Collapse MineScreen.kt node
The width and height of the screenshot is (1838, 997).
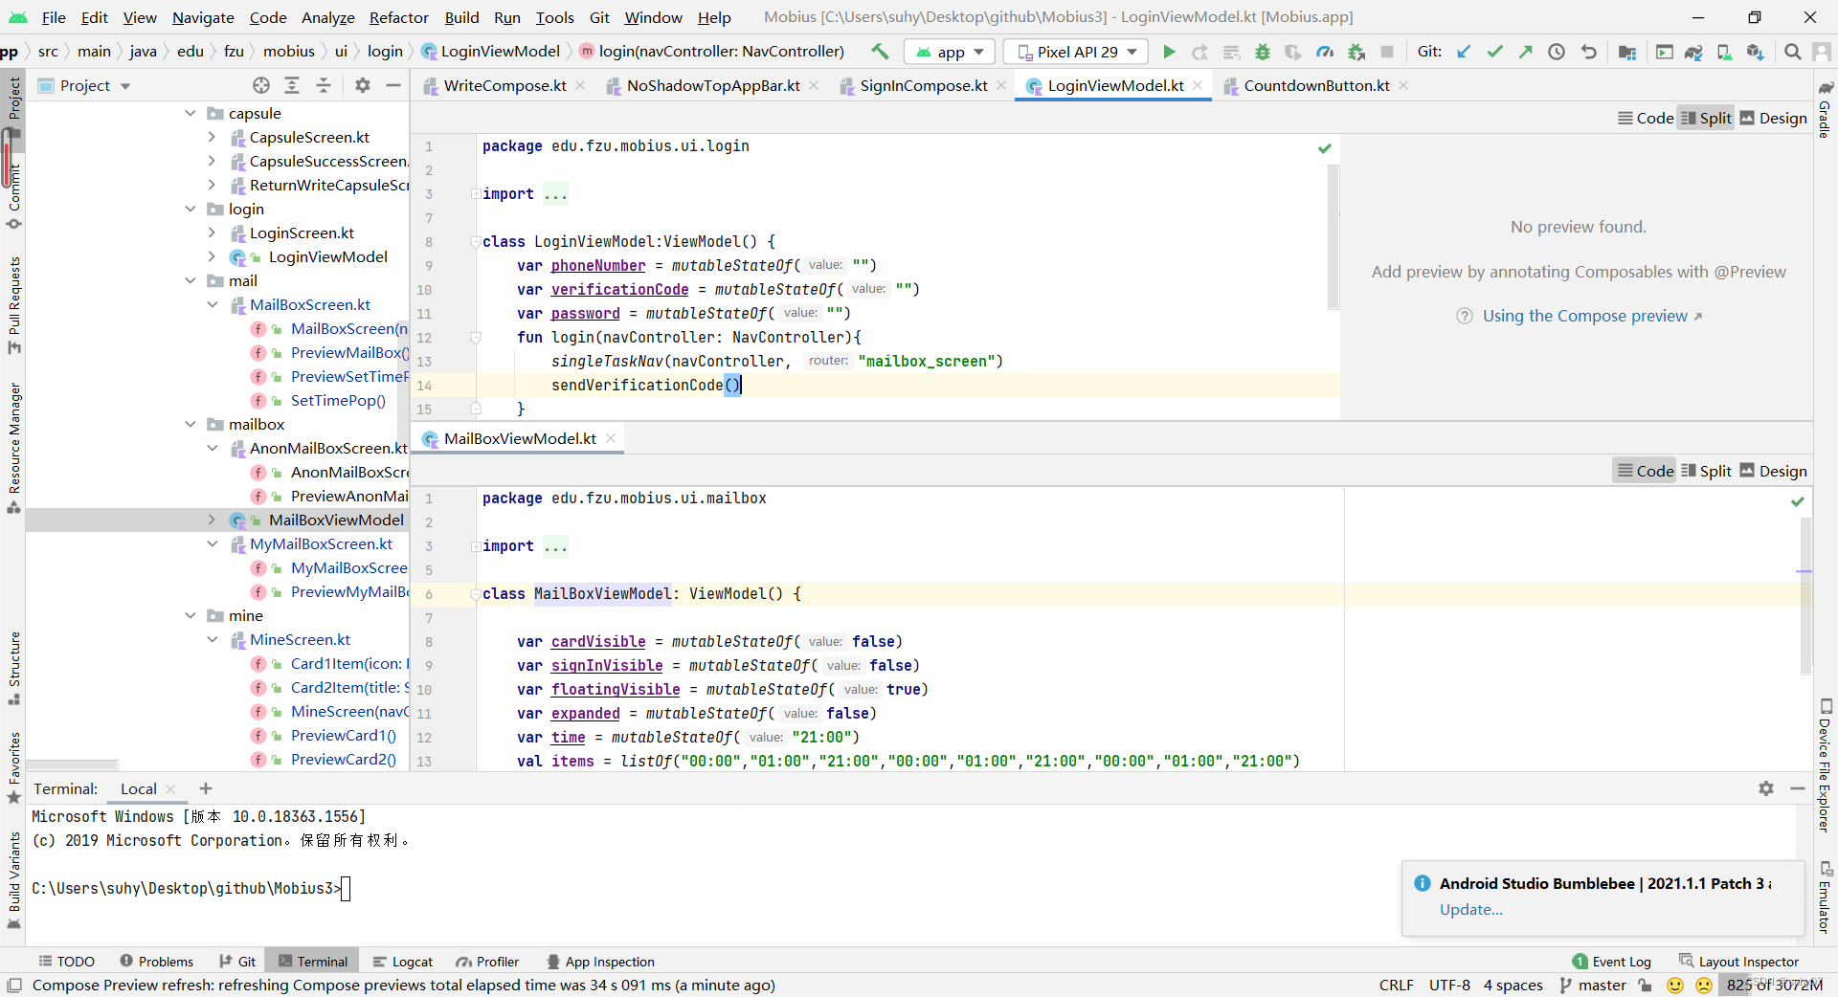tap(212, 639)
